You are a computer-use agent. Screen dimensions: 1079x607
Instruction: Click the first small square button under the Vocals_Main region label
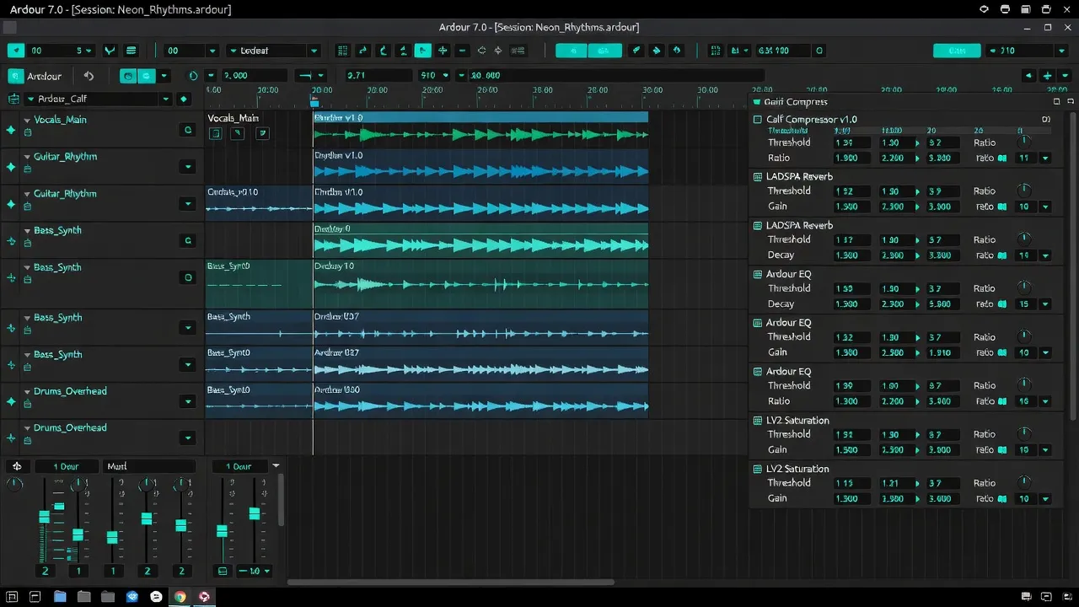click(215, 133)
